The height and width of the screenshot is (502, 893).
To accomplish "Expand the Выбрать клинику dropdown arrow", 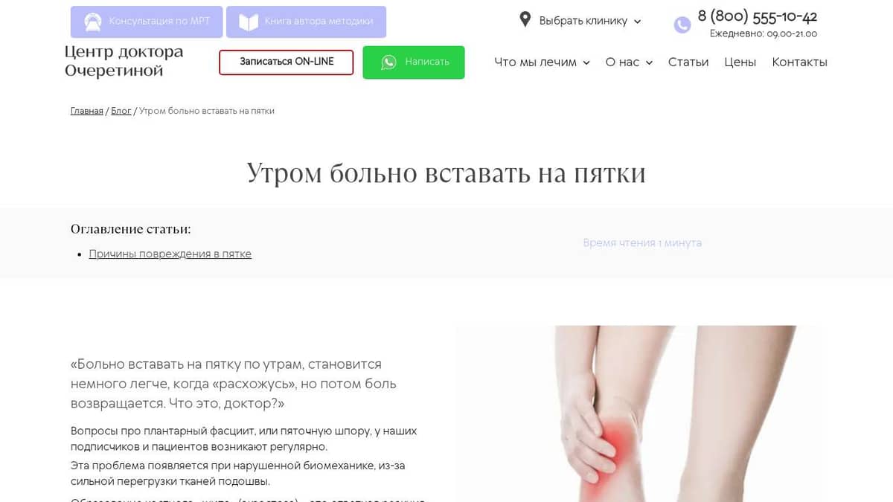I will [637, 22].
